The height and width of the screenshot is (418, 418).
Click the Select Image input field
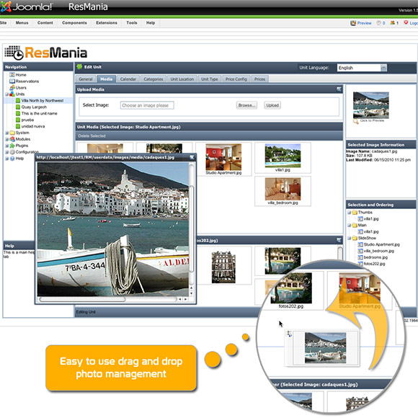coord(147,105)
